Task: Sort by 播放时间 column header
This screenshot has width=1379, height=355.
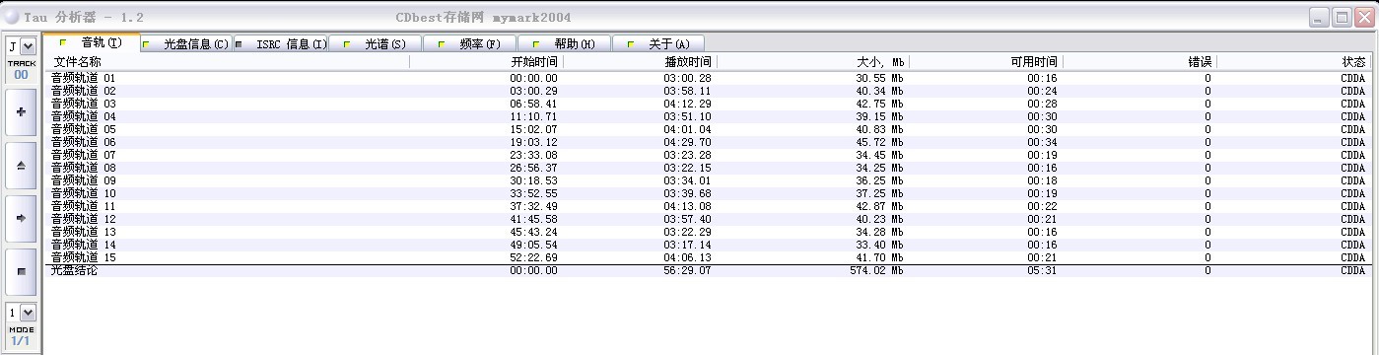Action: [640, 62]
